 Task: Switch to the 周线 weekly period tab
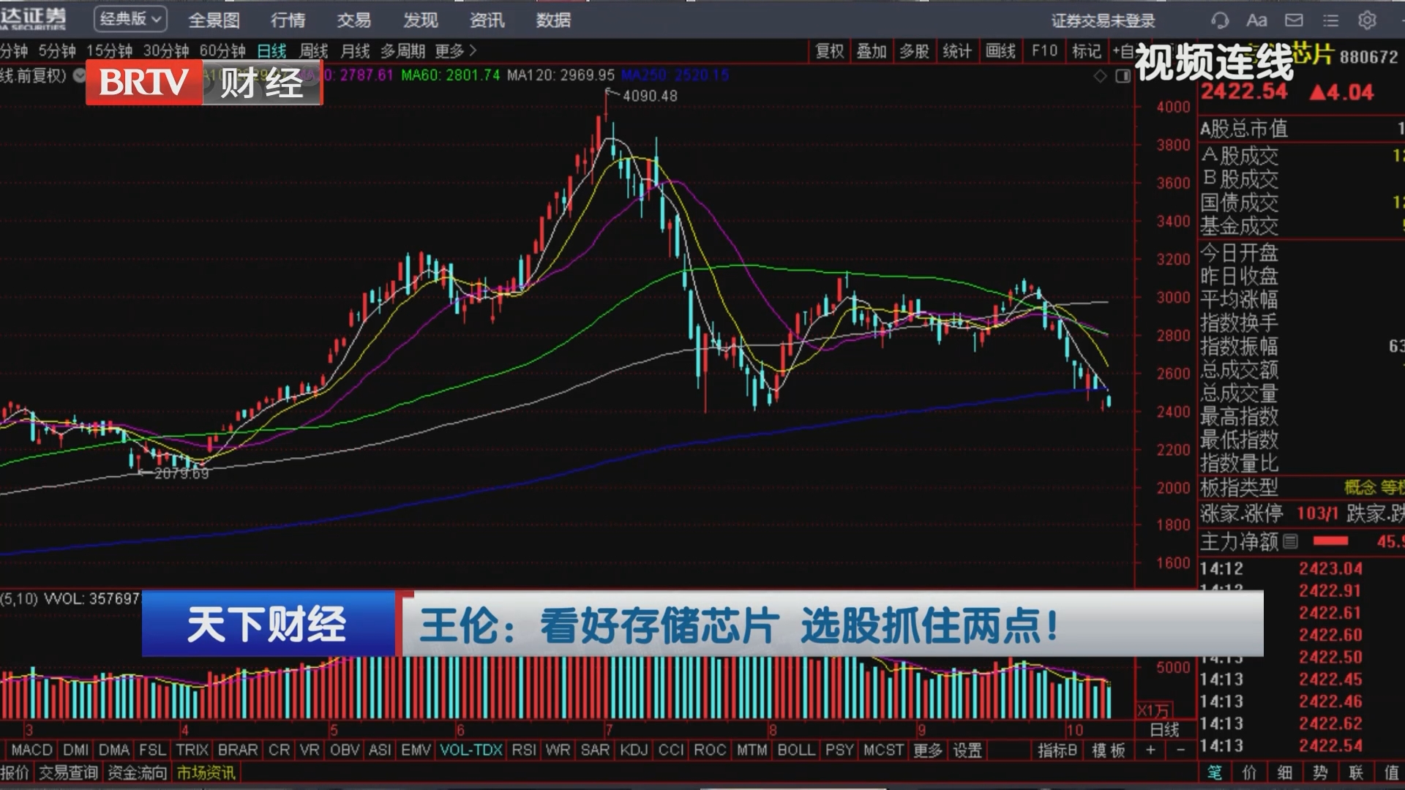click(313, 50)
